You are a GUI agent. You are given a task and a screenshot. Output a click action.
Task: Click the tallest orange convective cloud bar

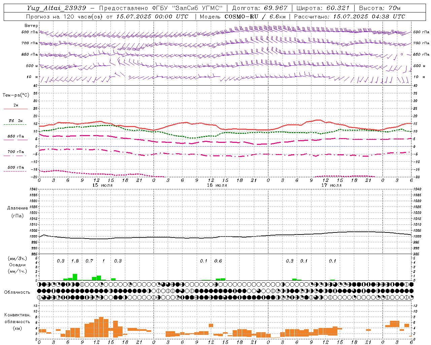(x=101, y=327)
